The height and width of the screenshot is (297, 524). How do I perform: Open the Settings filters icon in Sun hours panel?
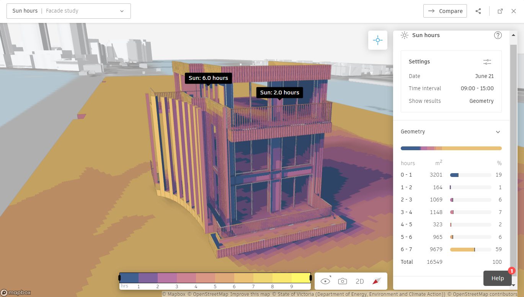tap(487, 61)
